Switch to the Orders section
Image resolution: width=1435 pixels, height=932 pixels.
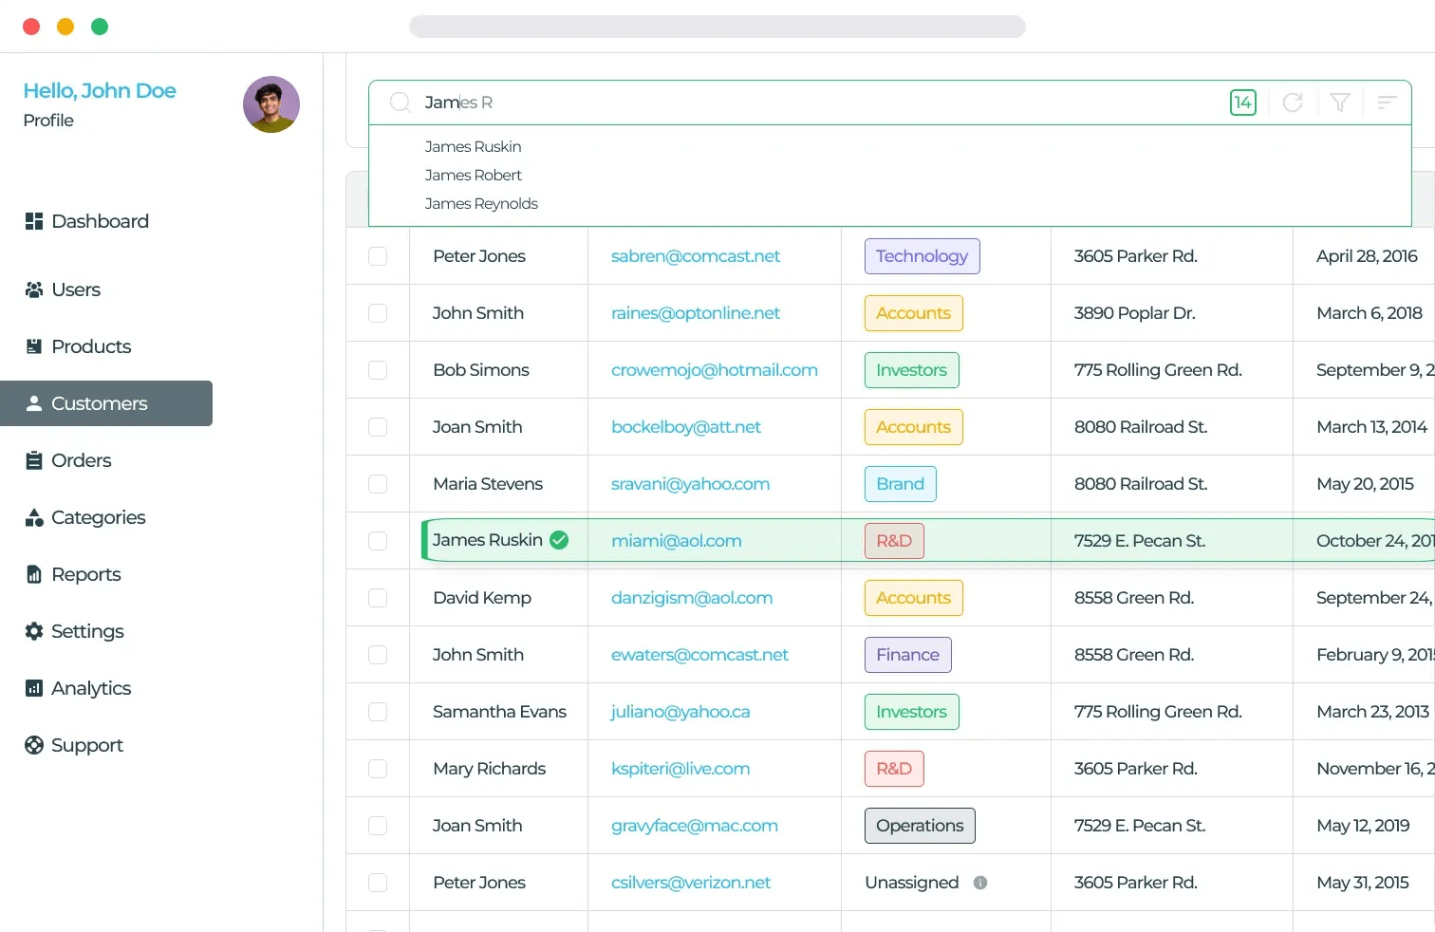tap(82, 460)
